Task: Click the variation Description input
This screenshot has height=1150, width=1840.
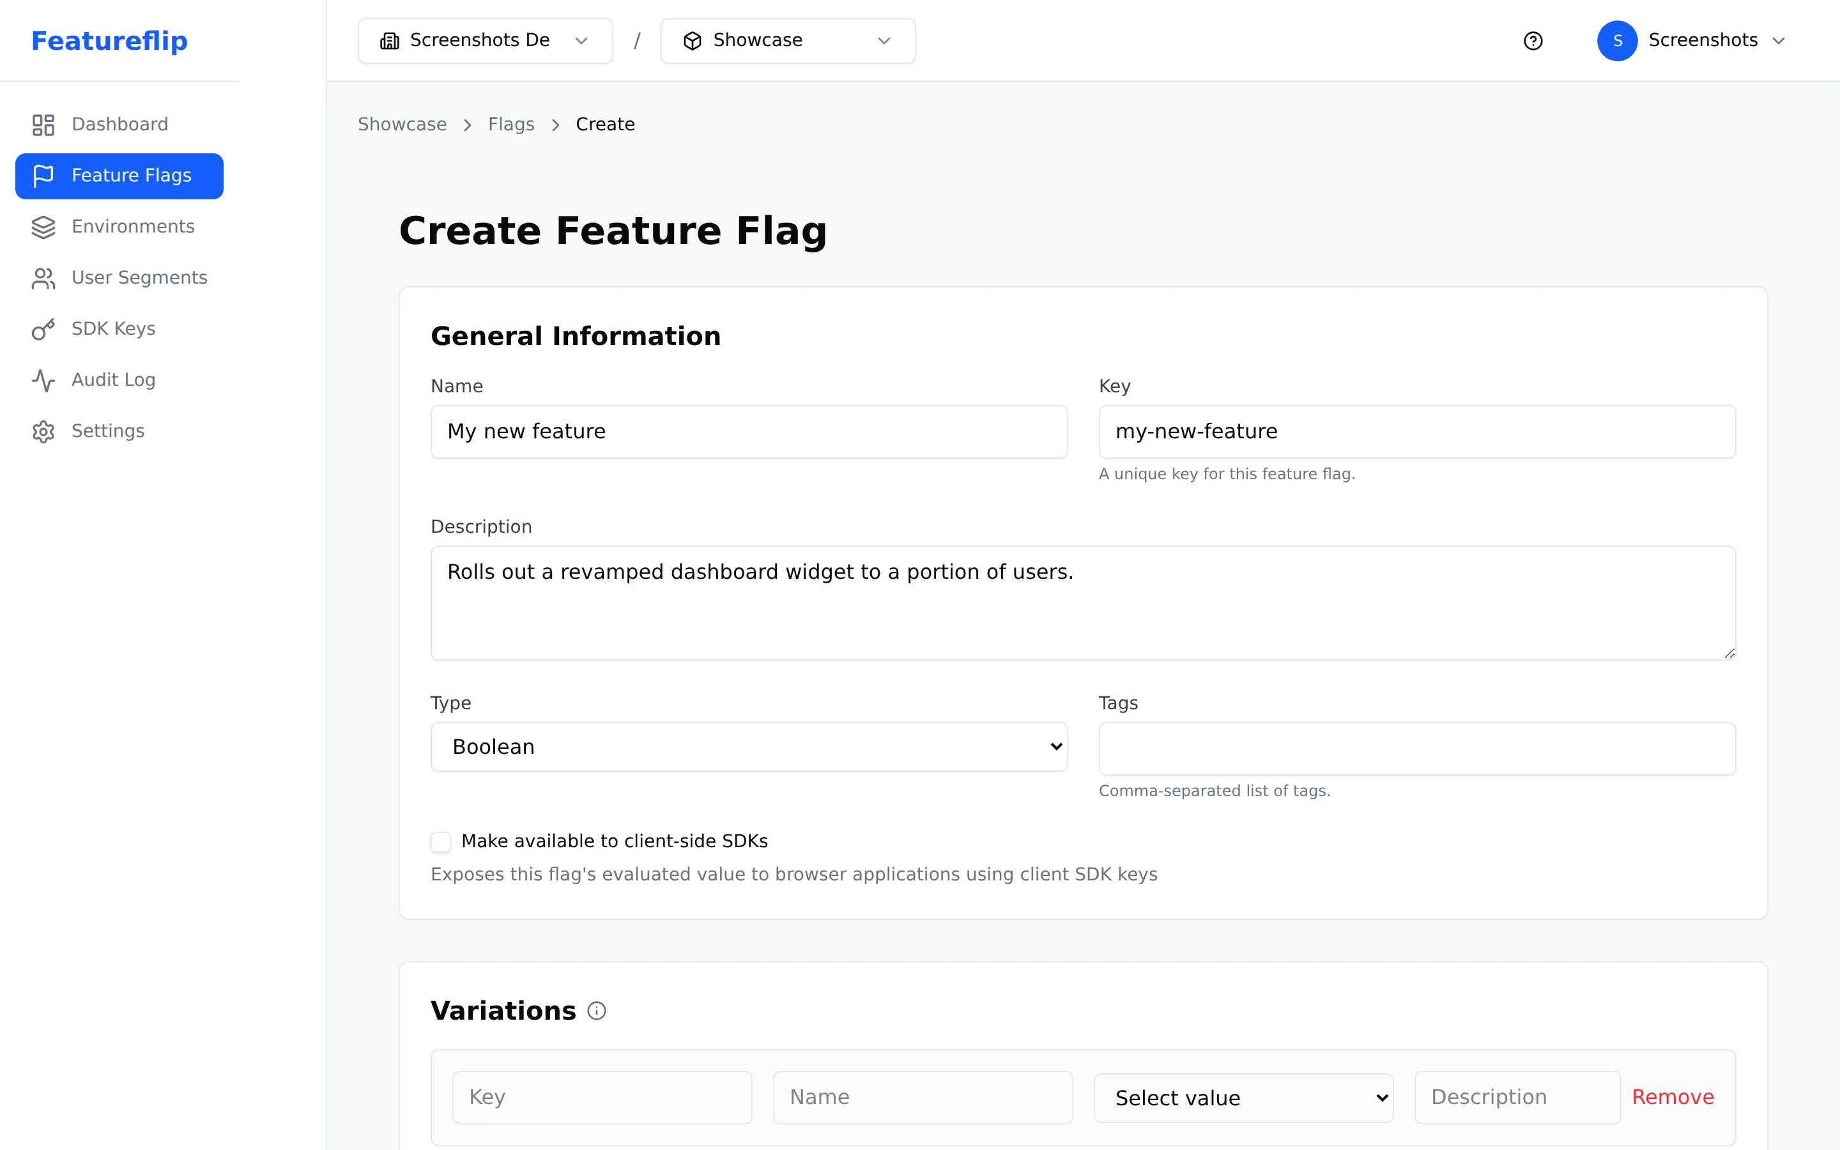Action: point(1517,1097)
